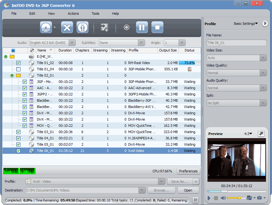This screenshot has height=205, width=272.
Task: Open the Tools menu
Action: click(95, 13)
